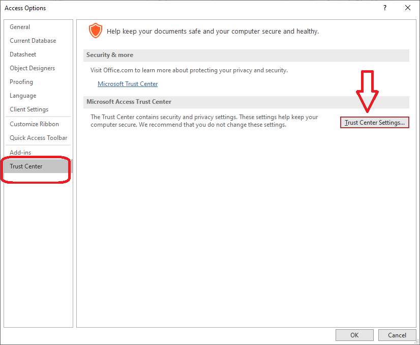Select the Proofing category
Screen dimensions: 420x345
21,82
